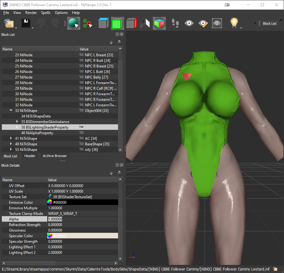Click the eye with pencil icon
The width and height of the screenshot is (284, 273).
coord(203,23)
